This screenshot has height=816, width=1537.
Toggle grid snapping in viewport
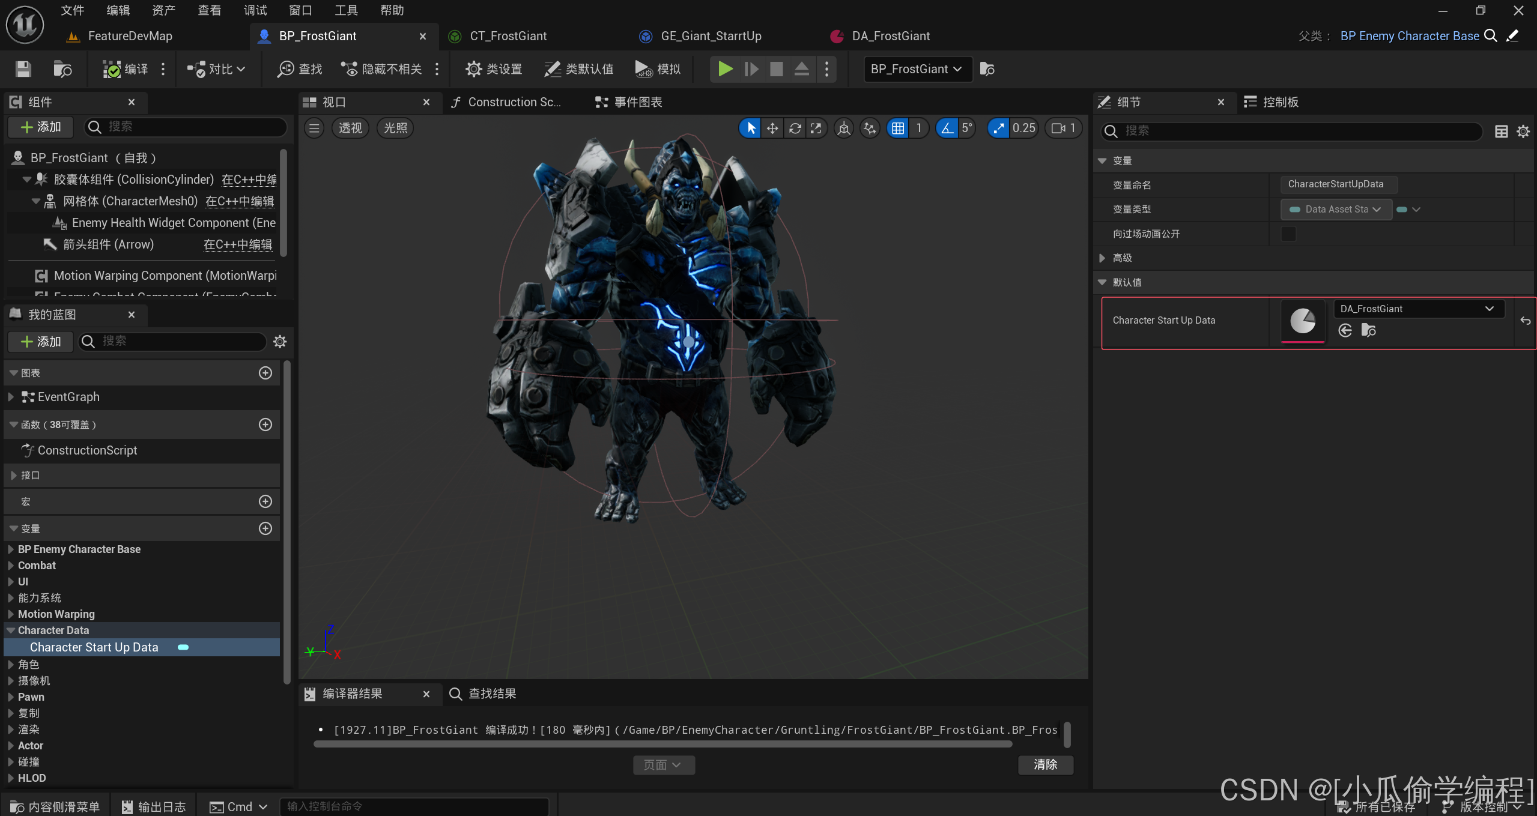898,128
